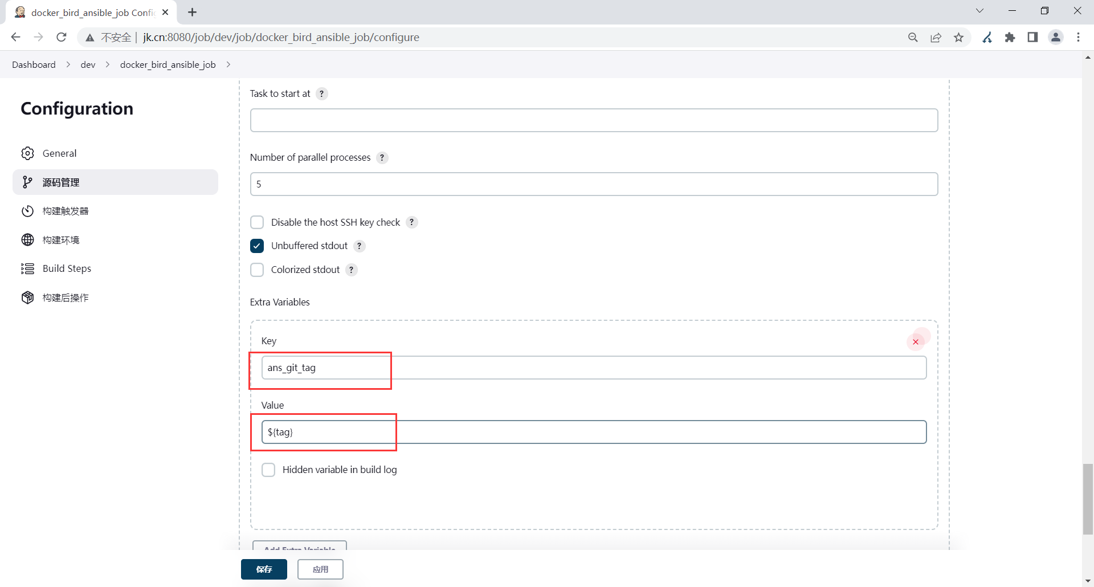
Task: Show help for host SSH key check
Action: [412, 222]
